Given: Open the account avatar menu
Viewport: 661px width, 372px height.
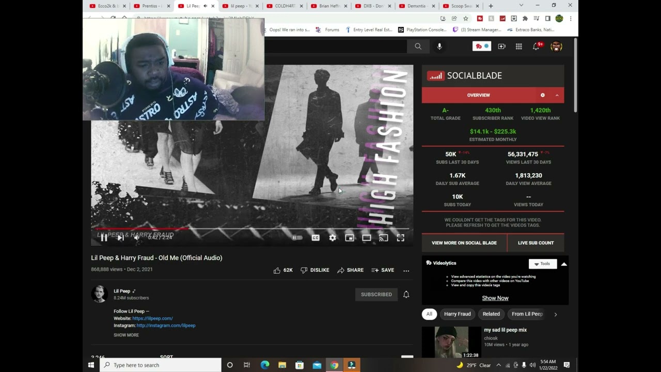Looking at the screenshot, I should tap(556, 47).
